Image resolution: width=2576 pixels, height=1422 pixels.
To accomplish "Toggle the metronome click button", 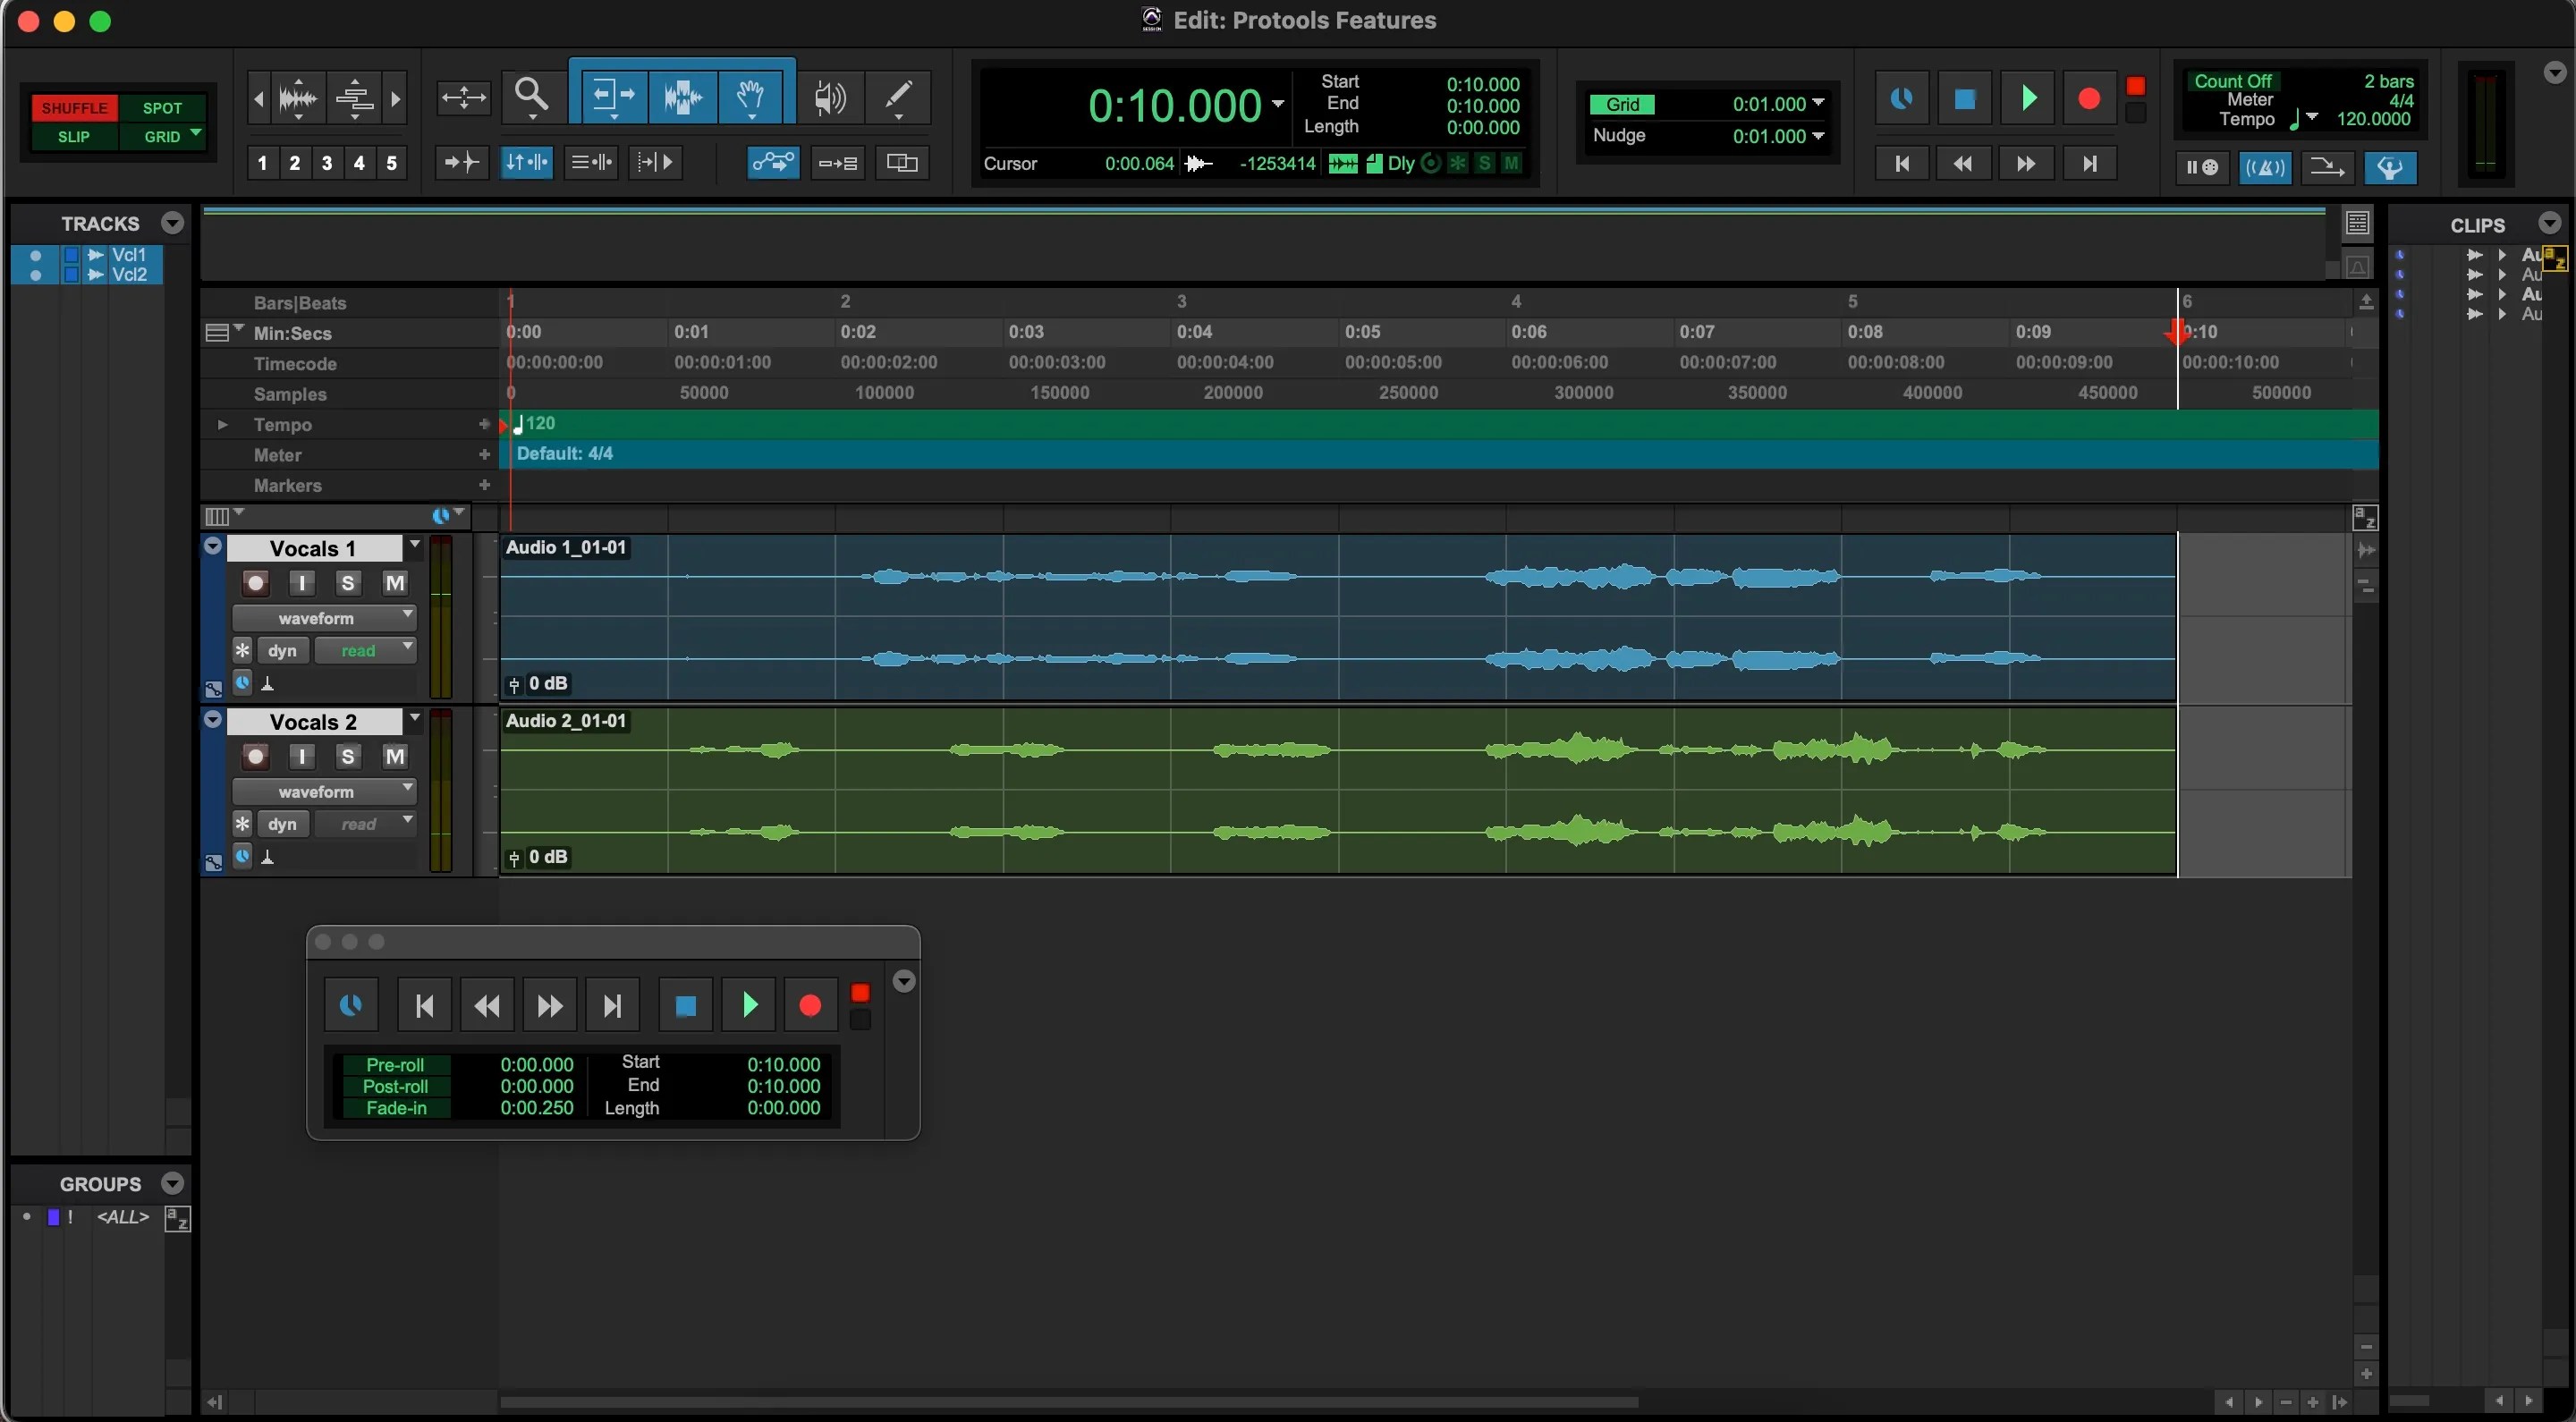I will (x=2265, y=167).
